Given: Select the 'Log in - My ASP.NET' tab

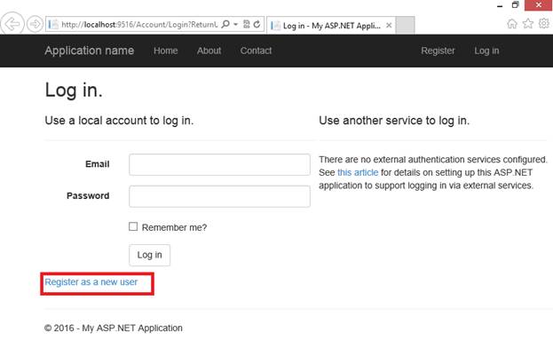Looking at the screenshot, I should click(331, 26).
